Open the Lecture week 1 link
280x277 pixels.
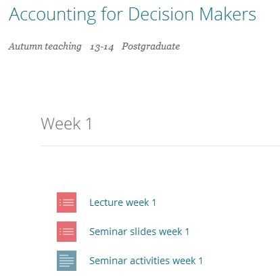coord(122,203)
